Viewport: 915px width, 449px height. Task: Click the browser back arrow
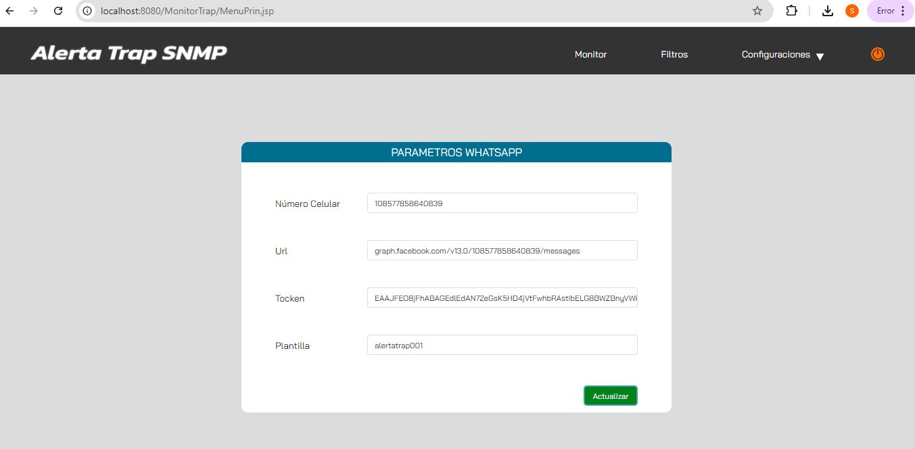point(10,11)
